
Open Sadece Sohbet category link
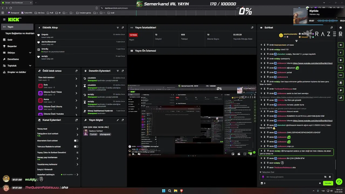pyautogui.click(x=96, y=131)
